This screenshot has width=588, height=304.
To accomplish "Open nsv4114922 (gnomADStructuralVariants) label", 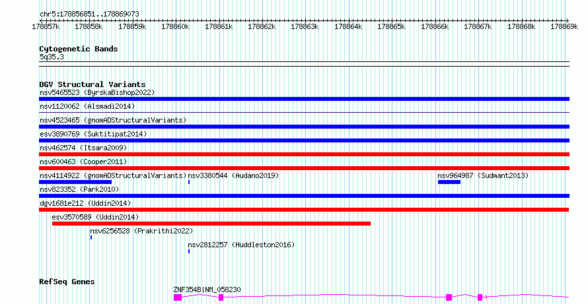I will 113,175.
